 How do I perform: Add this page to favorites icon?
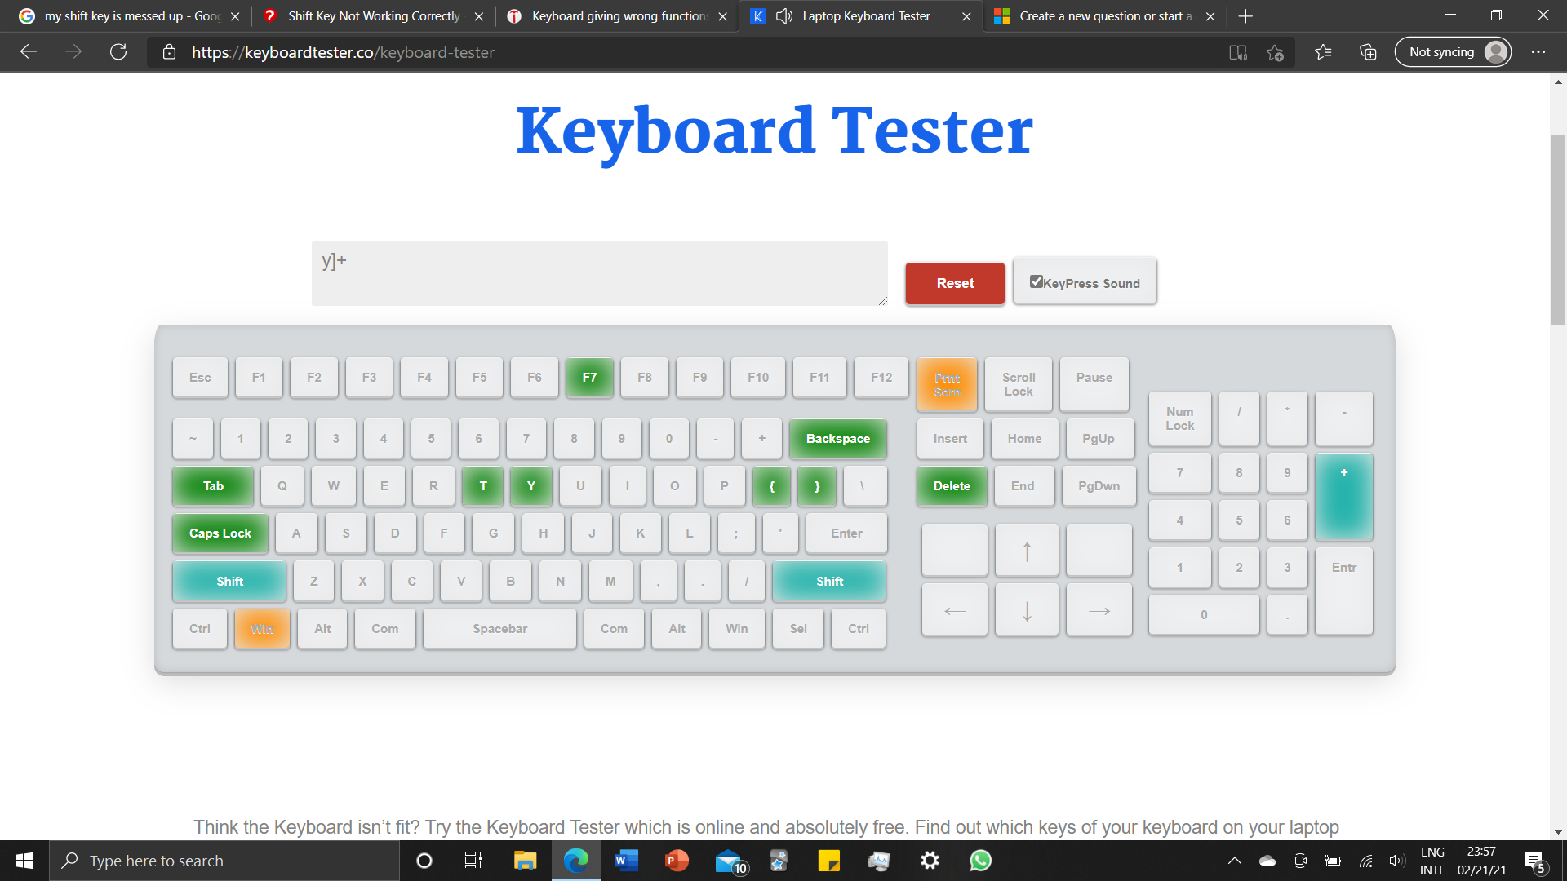1275,52
